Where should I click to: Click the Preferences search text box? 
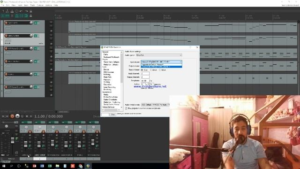(105, 115)
